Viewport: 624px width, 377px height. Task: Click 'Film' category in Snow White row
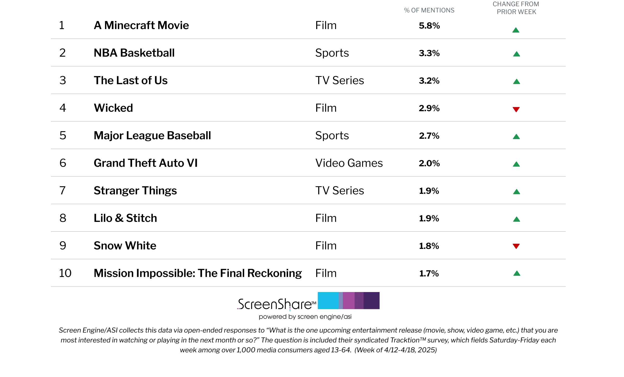(x=326, y=246)
